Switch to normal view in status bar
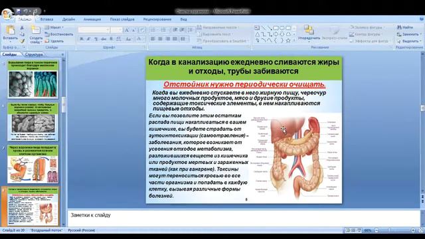Viewport: 425px width, 239px height. point(347,230)
